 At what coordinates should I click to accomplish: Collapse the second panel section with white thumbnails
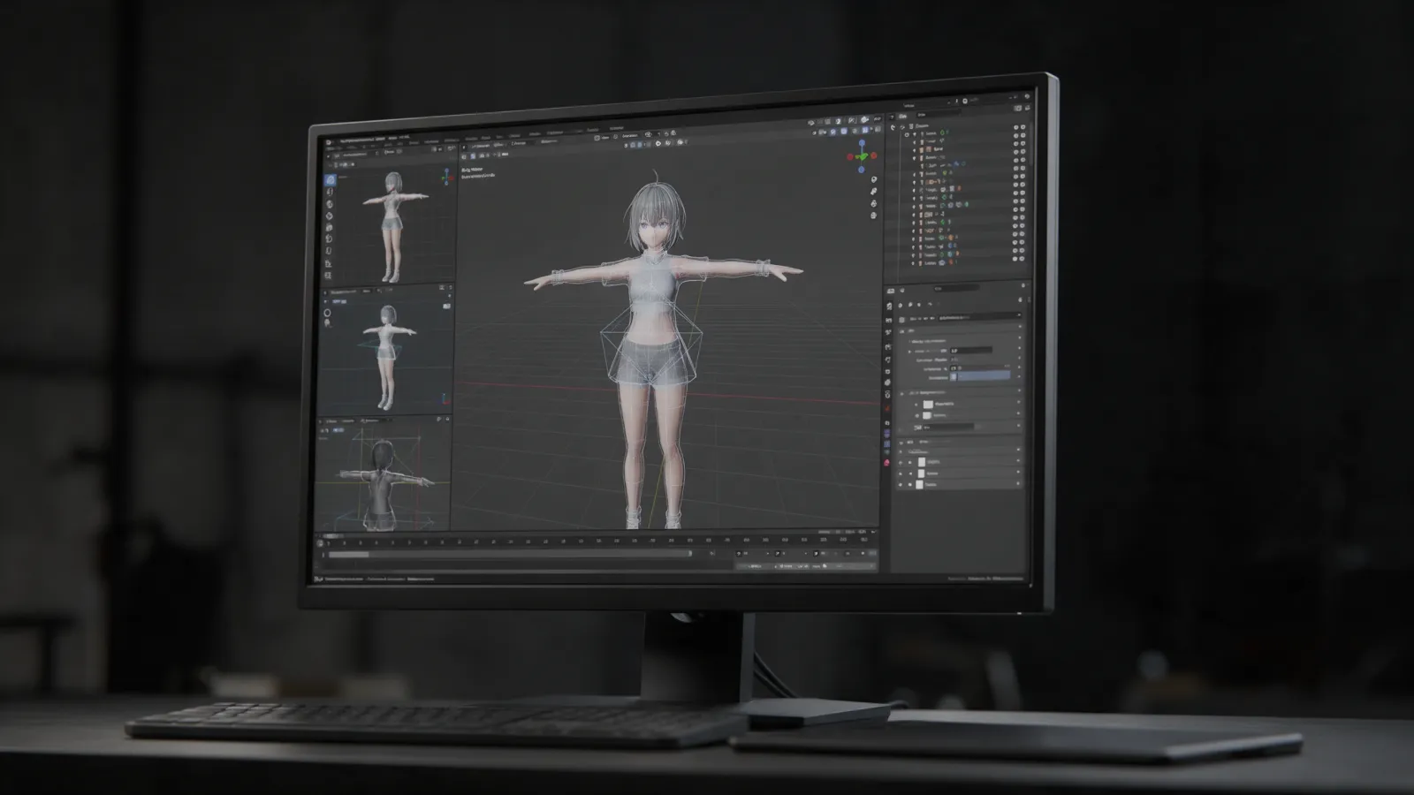pyautogui.click(x=902, y=392)
